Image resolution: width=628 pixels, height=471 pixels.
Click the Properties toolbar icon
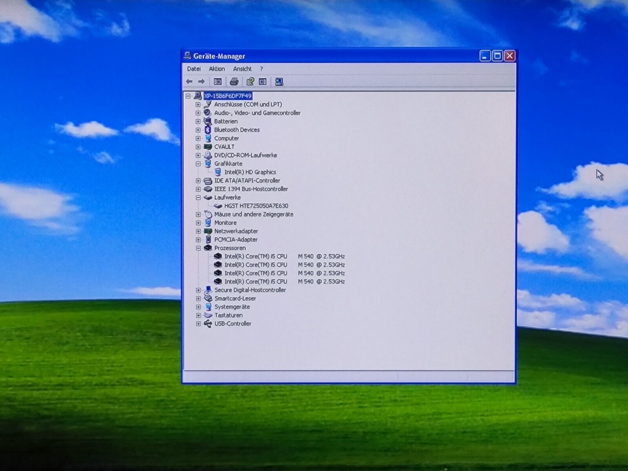[250, 82]
